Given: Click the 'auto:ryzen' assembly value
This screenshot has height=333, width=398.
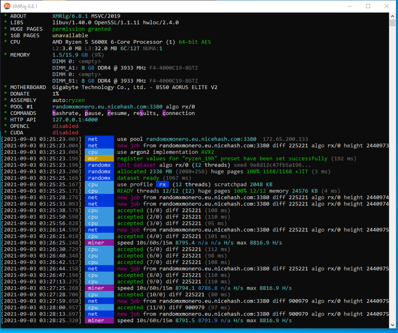Looking at the screenshot, I should 68,100.
